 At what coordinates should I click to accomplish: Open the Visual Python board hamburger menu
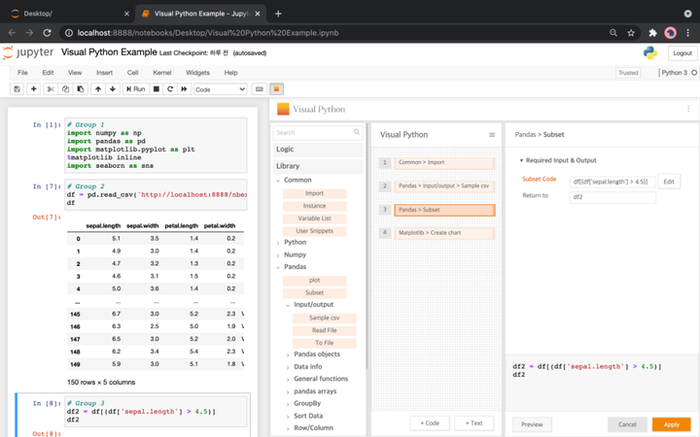[x=492, y=135]
